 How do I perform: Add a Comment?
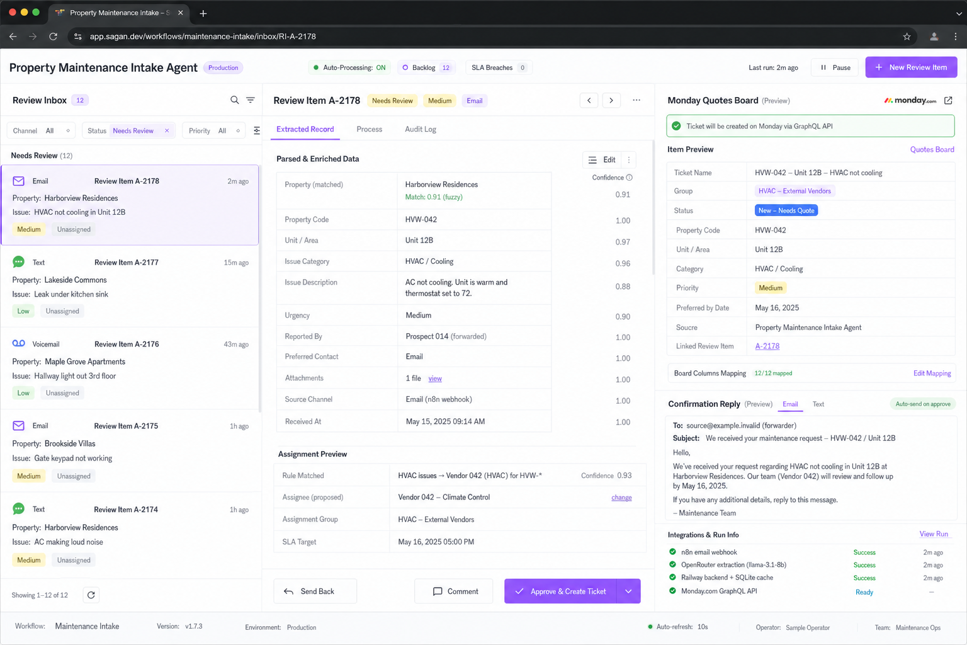pos(454,591)
